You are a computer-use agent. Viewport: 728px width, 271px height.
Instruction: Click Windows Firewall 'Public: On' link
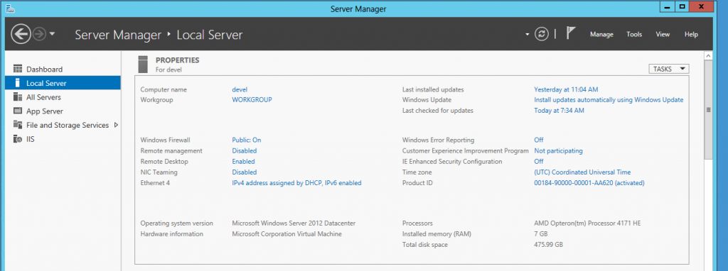(247, 140)
